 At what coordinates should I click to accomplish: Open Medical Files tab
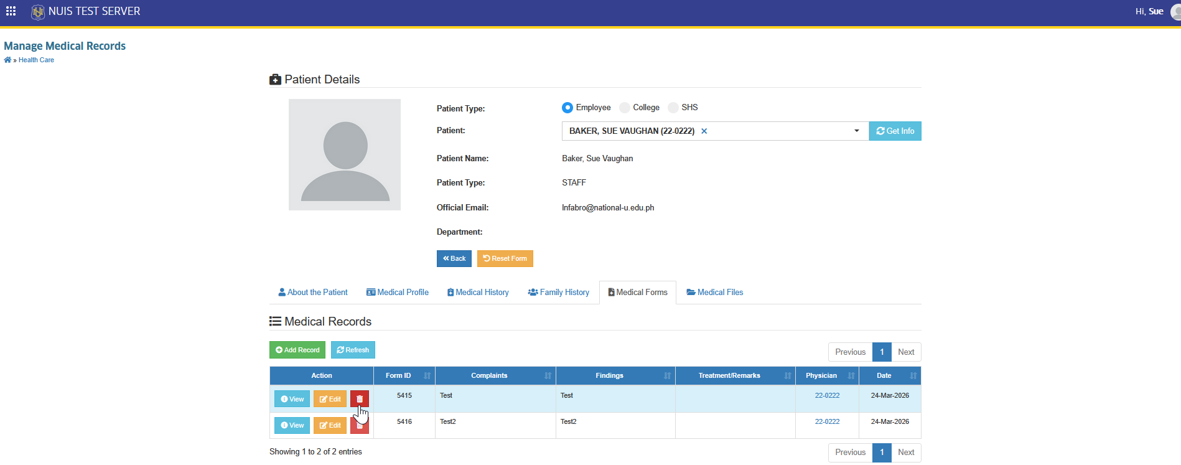coord(715,292)
